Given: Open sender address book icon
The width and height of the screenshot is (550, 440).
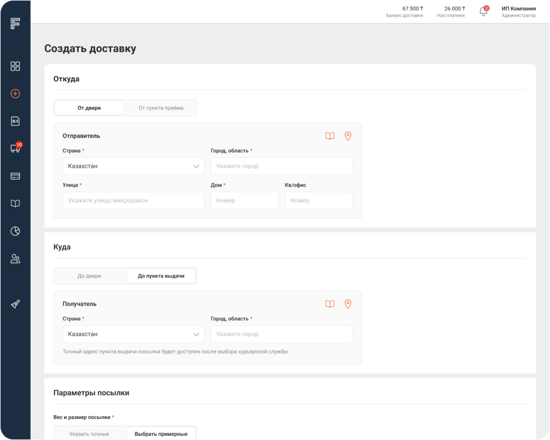Looking at the screenshot, I should pyautogui.click(x=329, y=136).
